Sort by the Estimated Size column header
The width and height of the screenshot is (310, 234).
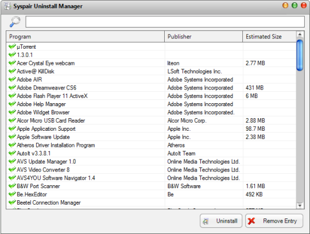[269, 37]
